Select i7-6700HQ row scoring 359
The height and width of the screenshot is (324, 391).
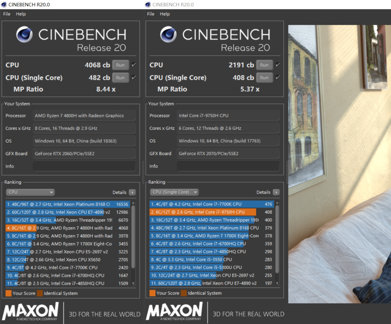click(211, 243)
